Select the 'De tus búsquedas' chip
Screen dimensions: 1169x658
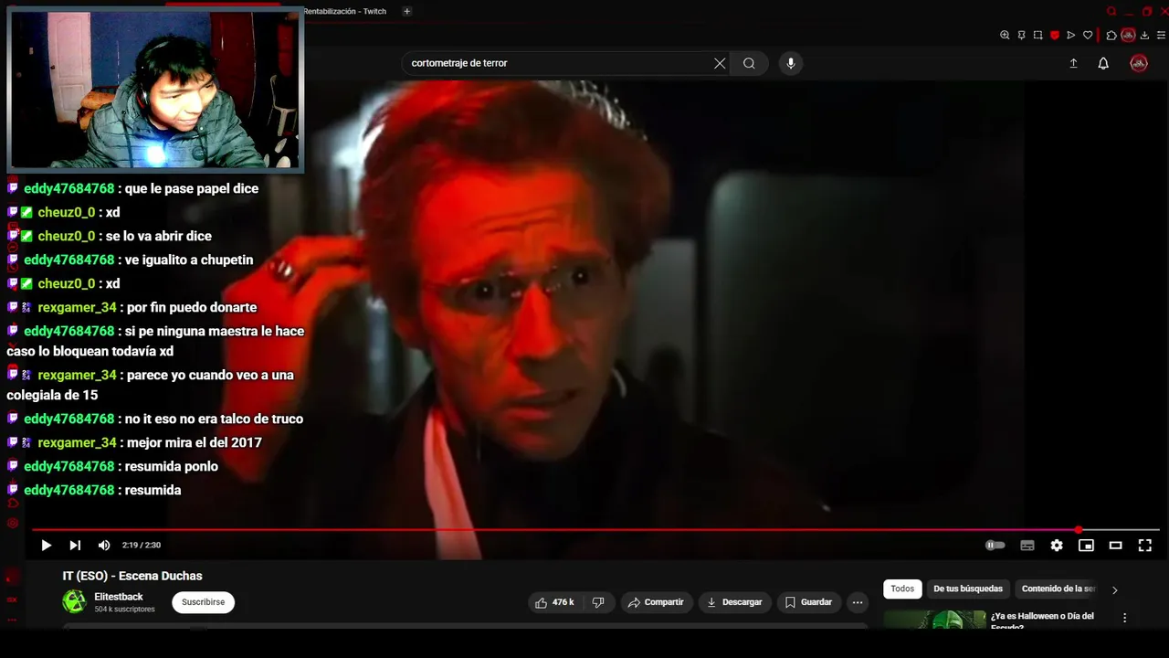pyautogui.click(x=968, y=589)
